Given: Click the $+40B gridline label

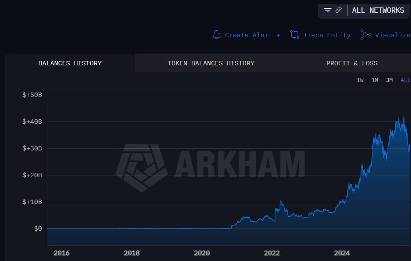Looking at the screenshot, I should click(32, 122).
